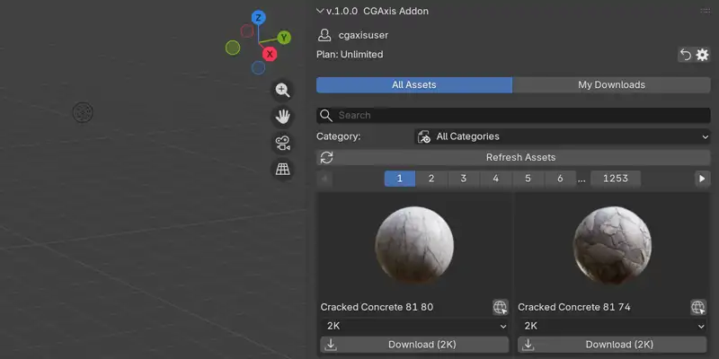
Task: Collapse the CGAxis Addon panel
Action: pos(321,12)
